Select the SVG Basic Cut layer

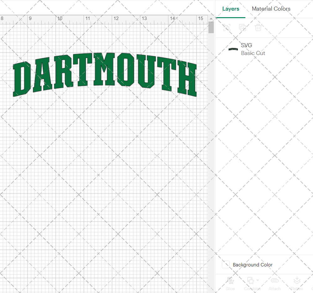[x=264, y=49]
